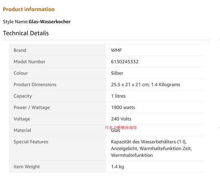Click the Brand row label
220x179 pixels.
(20, 50)
